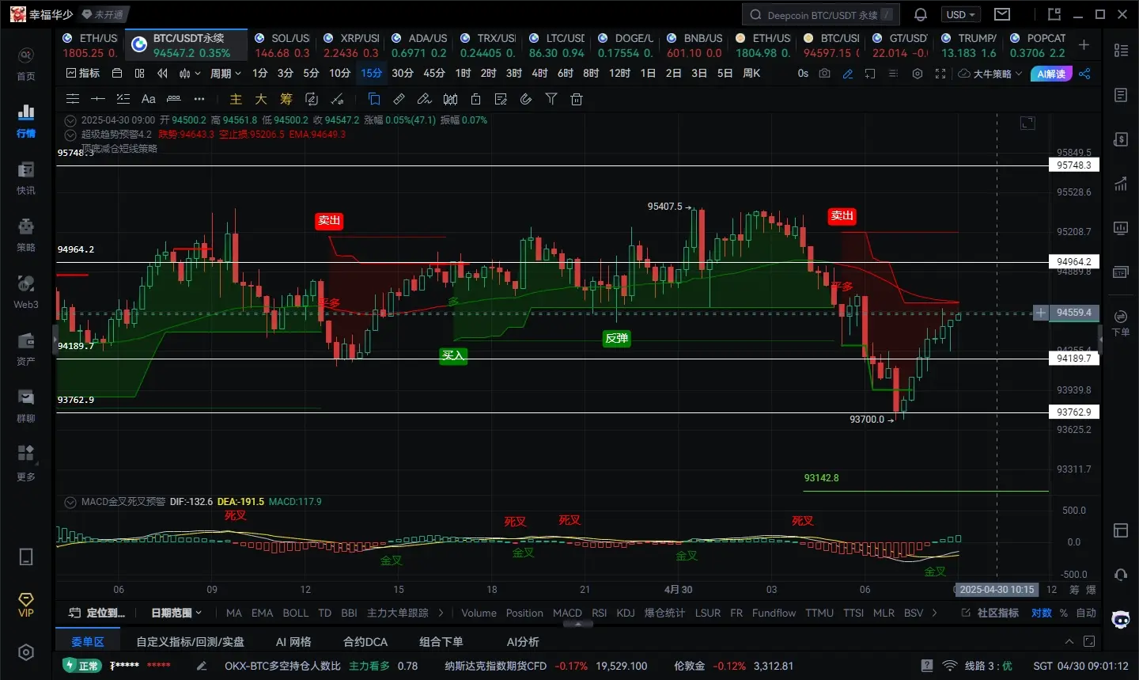Screen dimensions: 1139x680
Task: Toggle 筹 chip distribution button
Action: pos(286,99)
